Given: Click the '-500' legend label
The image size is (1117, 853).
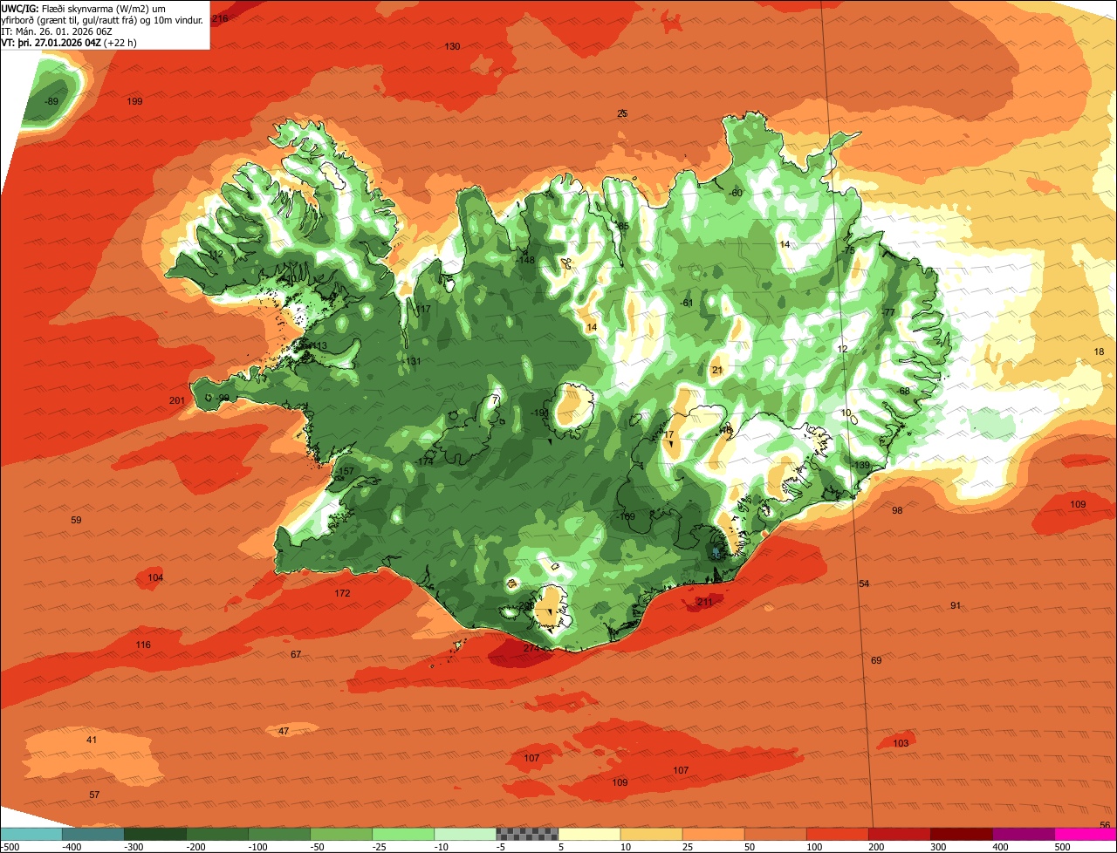Looking at the screenshot, I should pyautogui.click(x=10, y=847).
